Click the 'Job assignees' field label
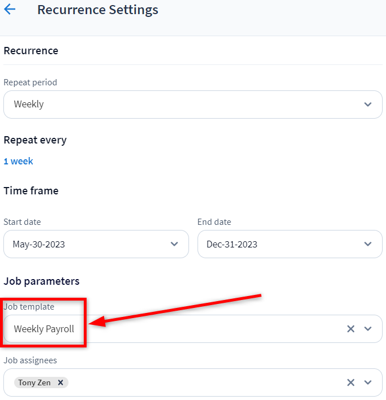This screenshot has width=386, height=400. pos(30,360)
